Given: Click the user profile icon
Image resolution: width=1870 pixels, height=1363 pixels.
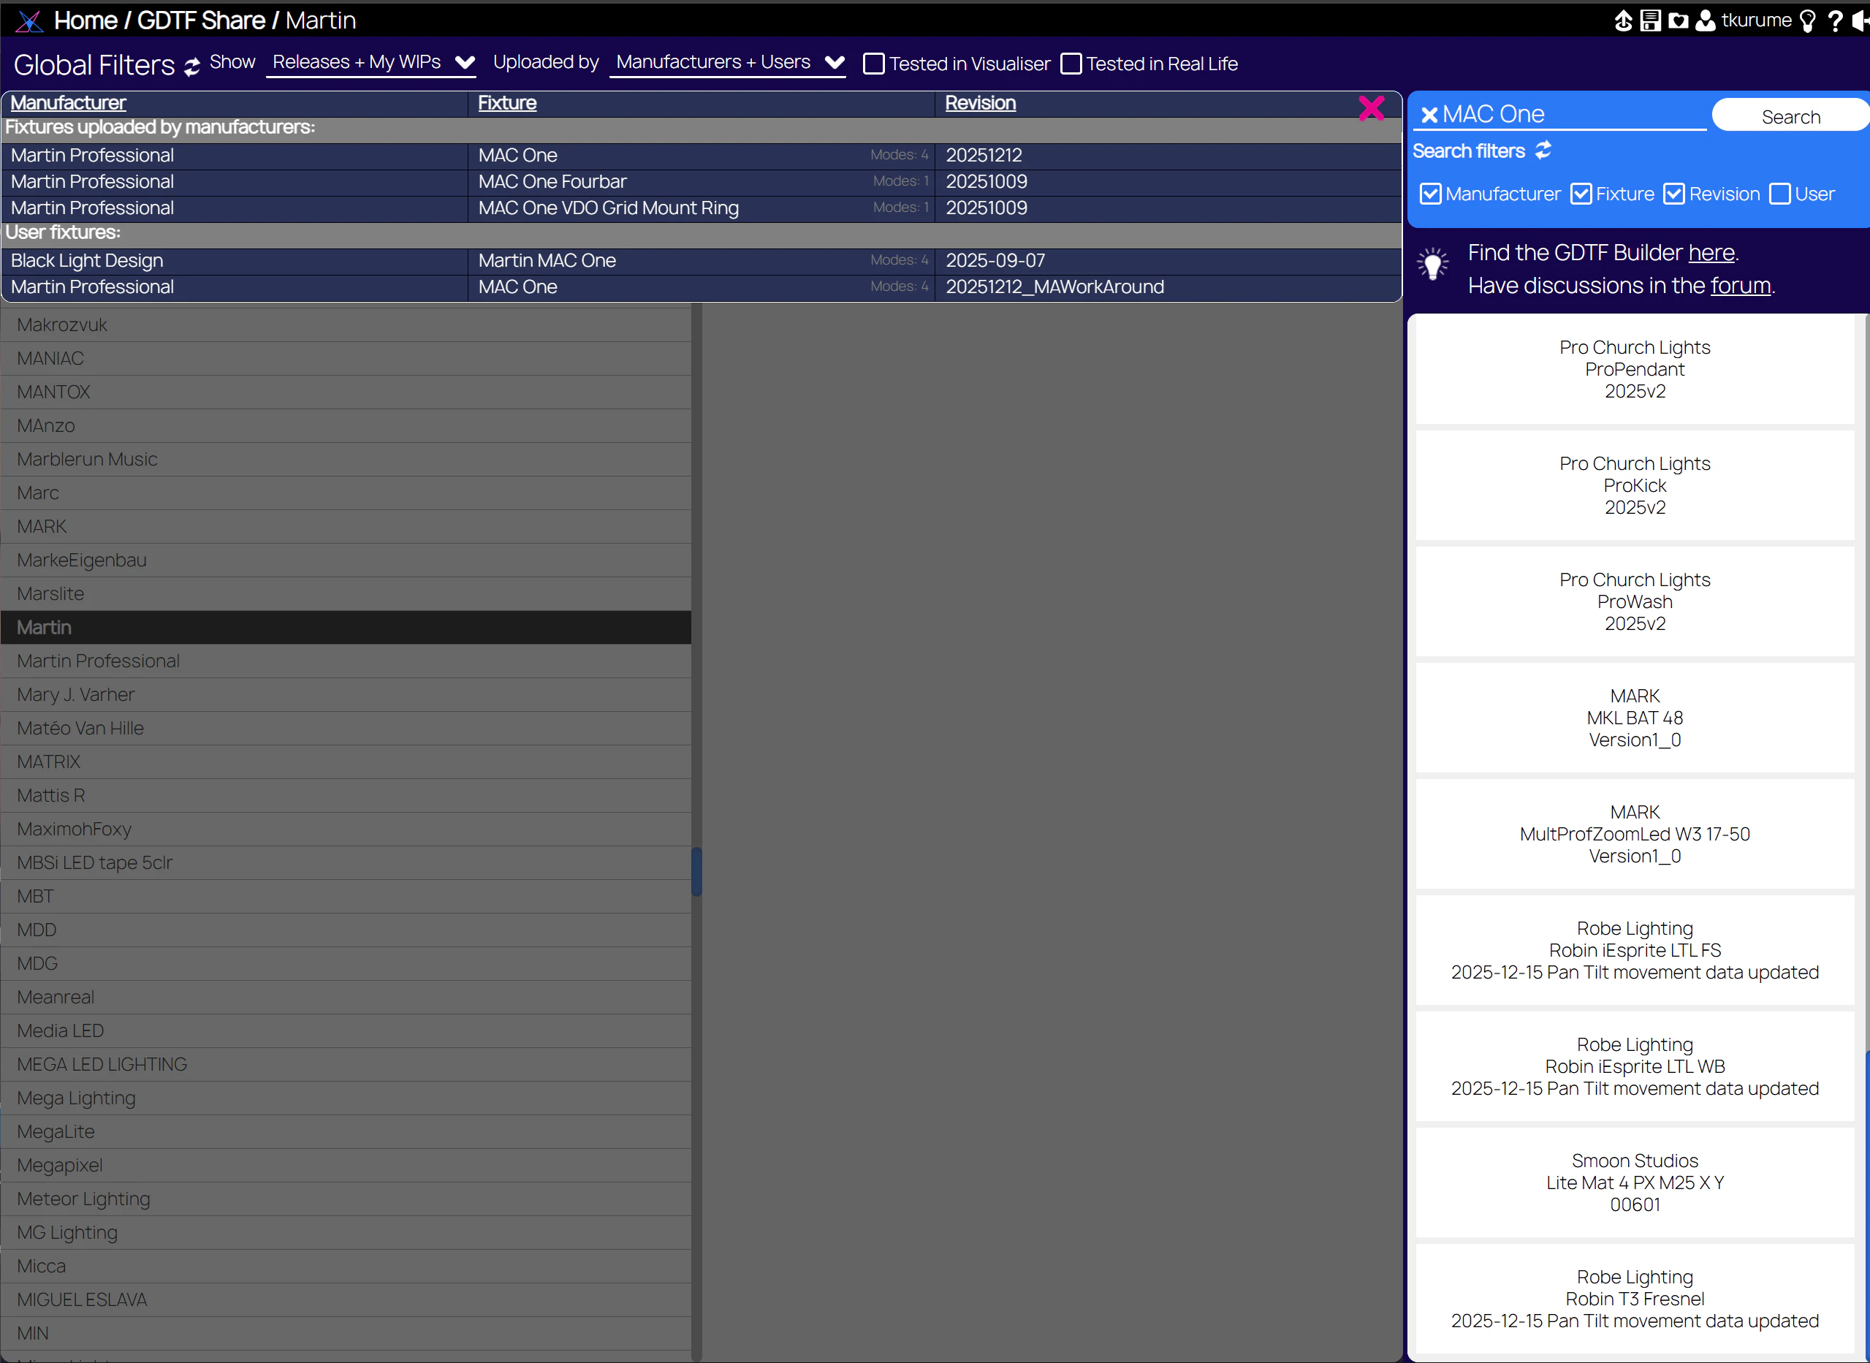Looking at the screenshot, I should 1705,20.
